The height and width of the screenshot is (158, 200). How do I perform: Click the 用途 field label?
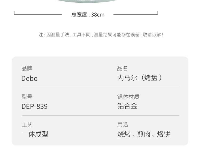tap(123, 124)
